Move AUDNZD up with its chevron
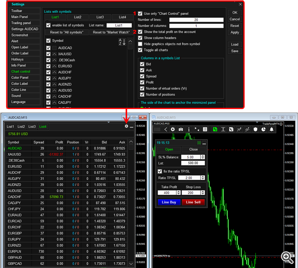Image resolution: width=298 pixels, height=268 pixels. [54, 84]
